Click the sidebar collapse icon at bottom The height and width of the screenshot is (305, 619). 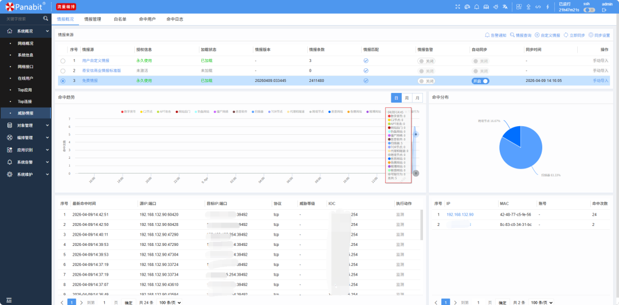9,300
